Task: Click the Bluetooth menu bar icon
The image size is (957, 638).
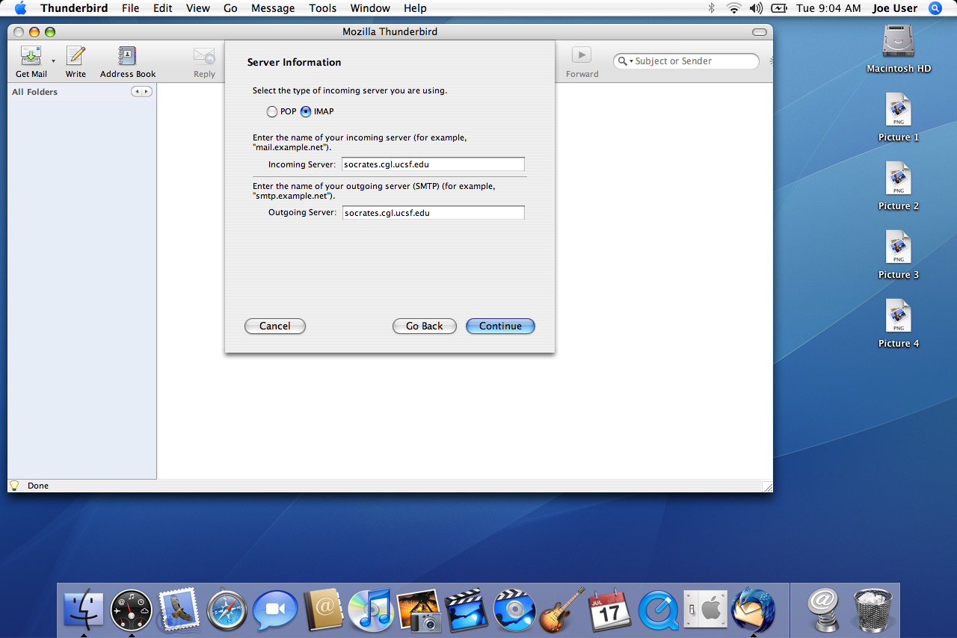Action: [712, 8]
